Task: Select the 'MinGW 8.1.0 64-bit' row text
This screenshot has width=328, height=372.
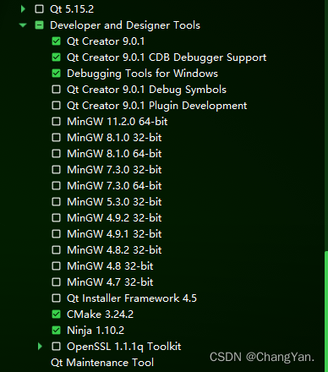Action: [x=114, y=154]
